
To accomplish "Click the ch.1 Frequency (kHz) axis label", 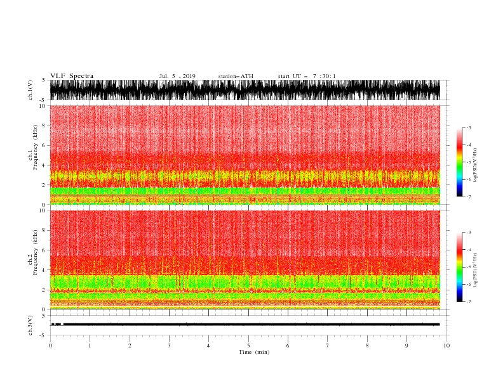I will click(x=33, y=148).
